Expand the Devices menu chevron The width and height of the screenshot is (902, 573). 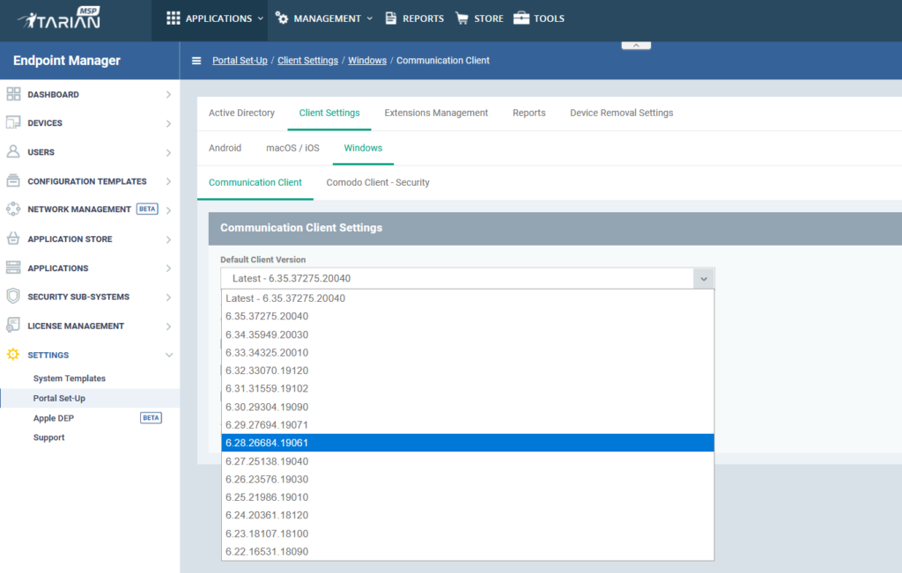coord(168,123)
